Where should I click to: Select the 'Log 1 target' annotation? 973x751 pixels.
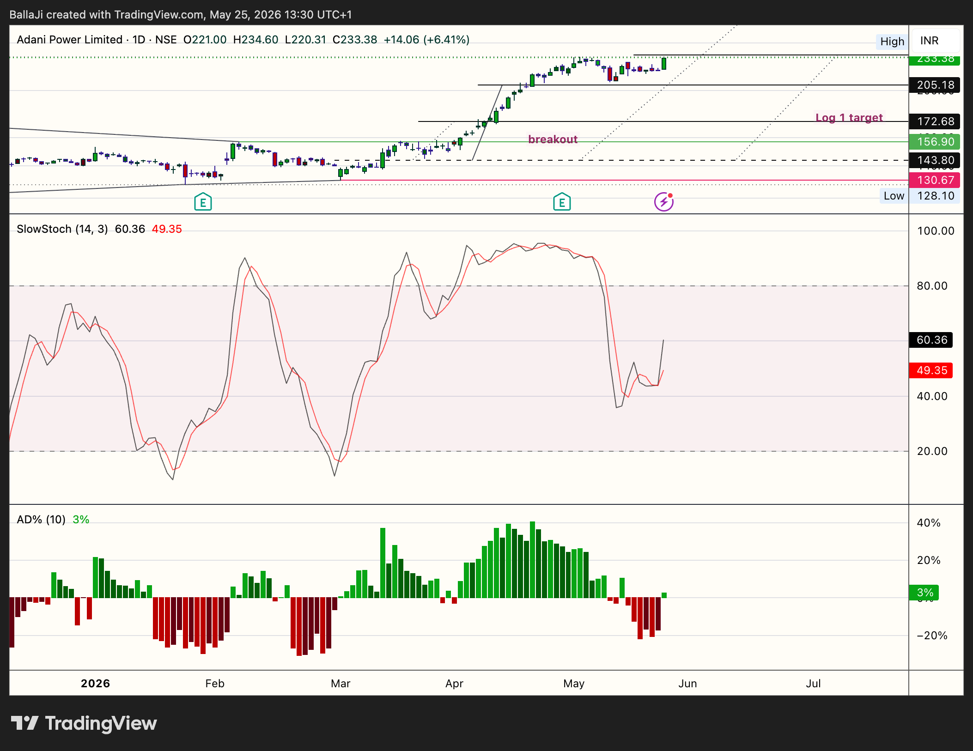tap(849, 118)
